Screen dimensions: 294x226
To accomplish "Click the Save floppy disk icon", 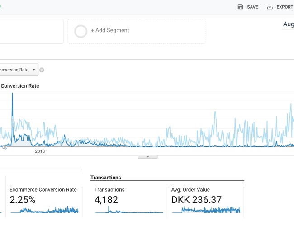I will pos(240,7).
